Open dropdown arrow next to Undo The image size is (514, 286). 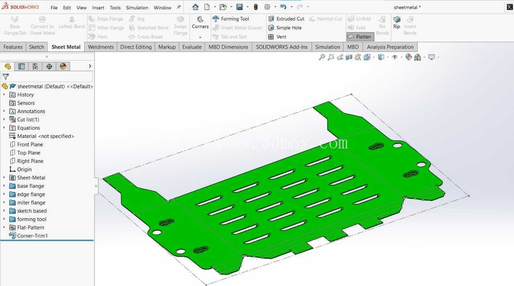coord(292,7)
